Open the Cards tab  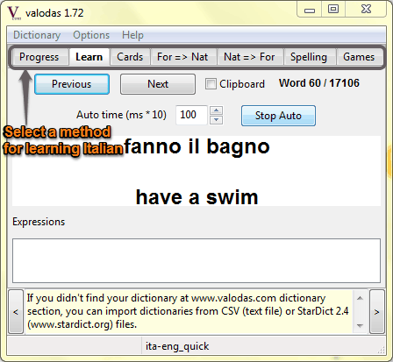130,57
